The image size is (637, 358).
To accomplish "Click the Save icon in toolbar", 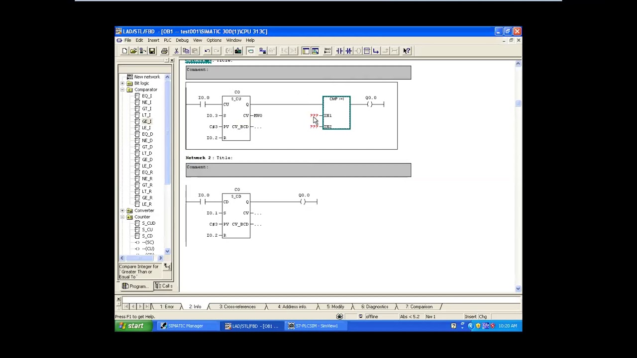I will [x=152, y=51].
